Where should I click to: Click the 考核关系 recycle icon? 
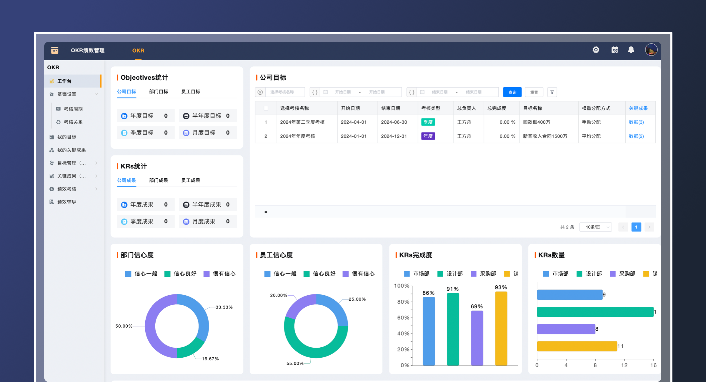tap(58, 122)
